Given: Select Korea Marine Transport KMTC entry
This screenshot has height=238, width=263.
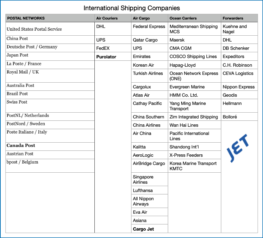Looking at the screenshot, I should [193, 166].
